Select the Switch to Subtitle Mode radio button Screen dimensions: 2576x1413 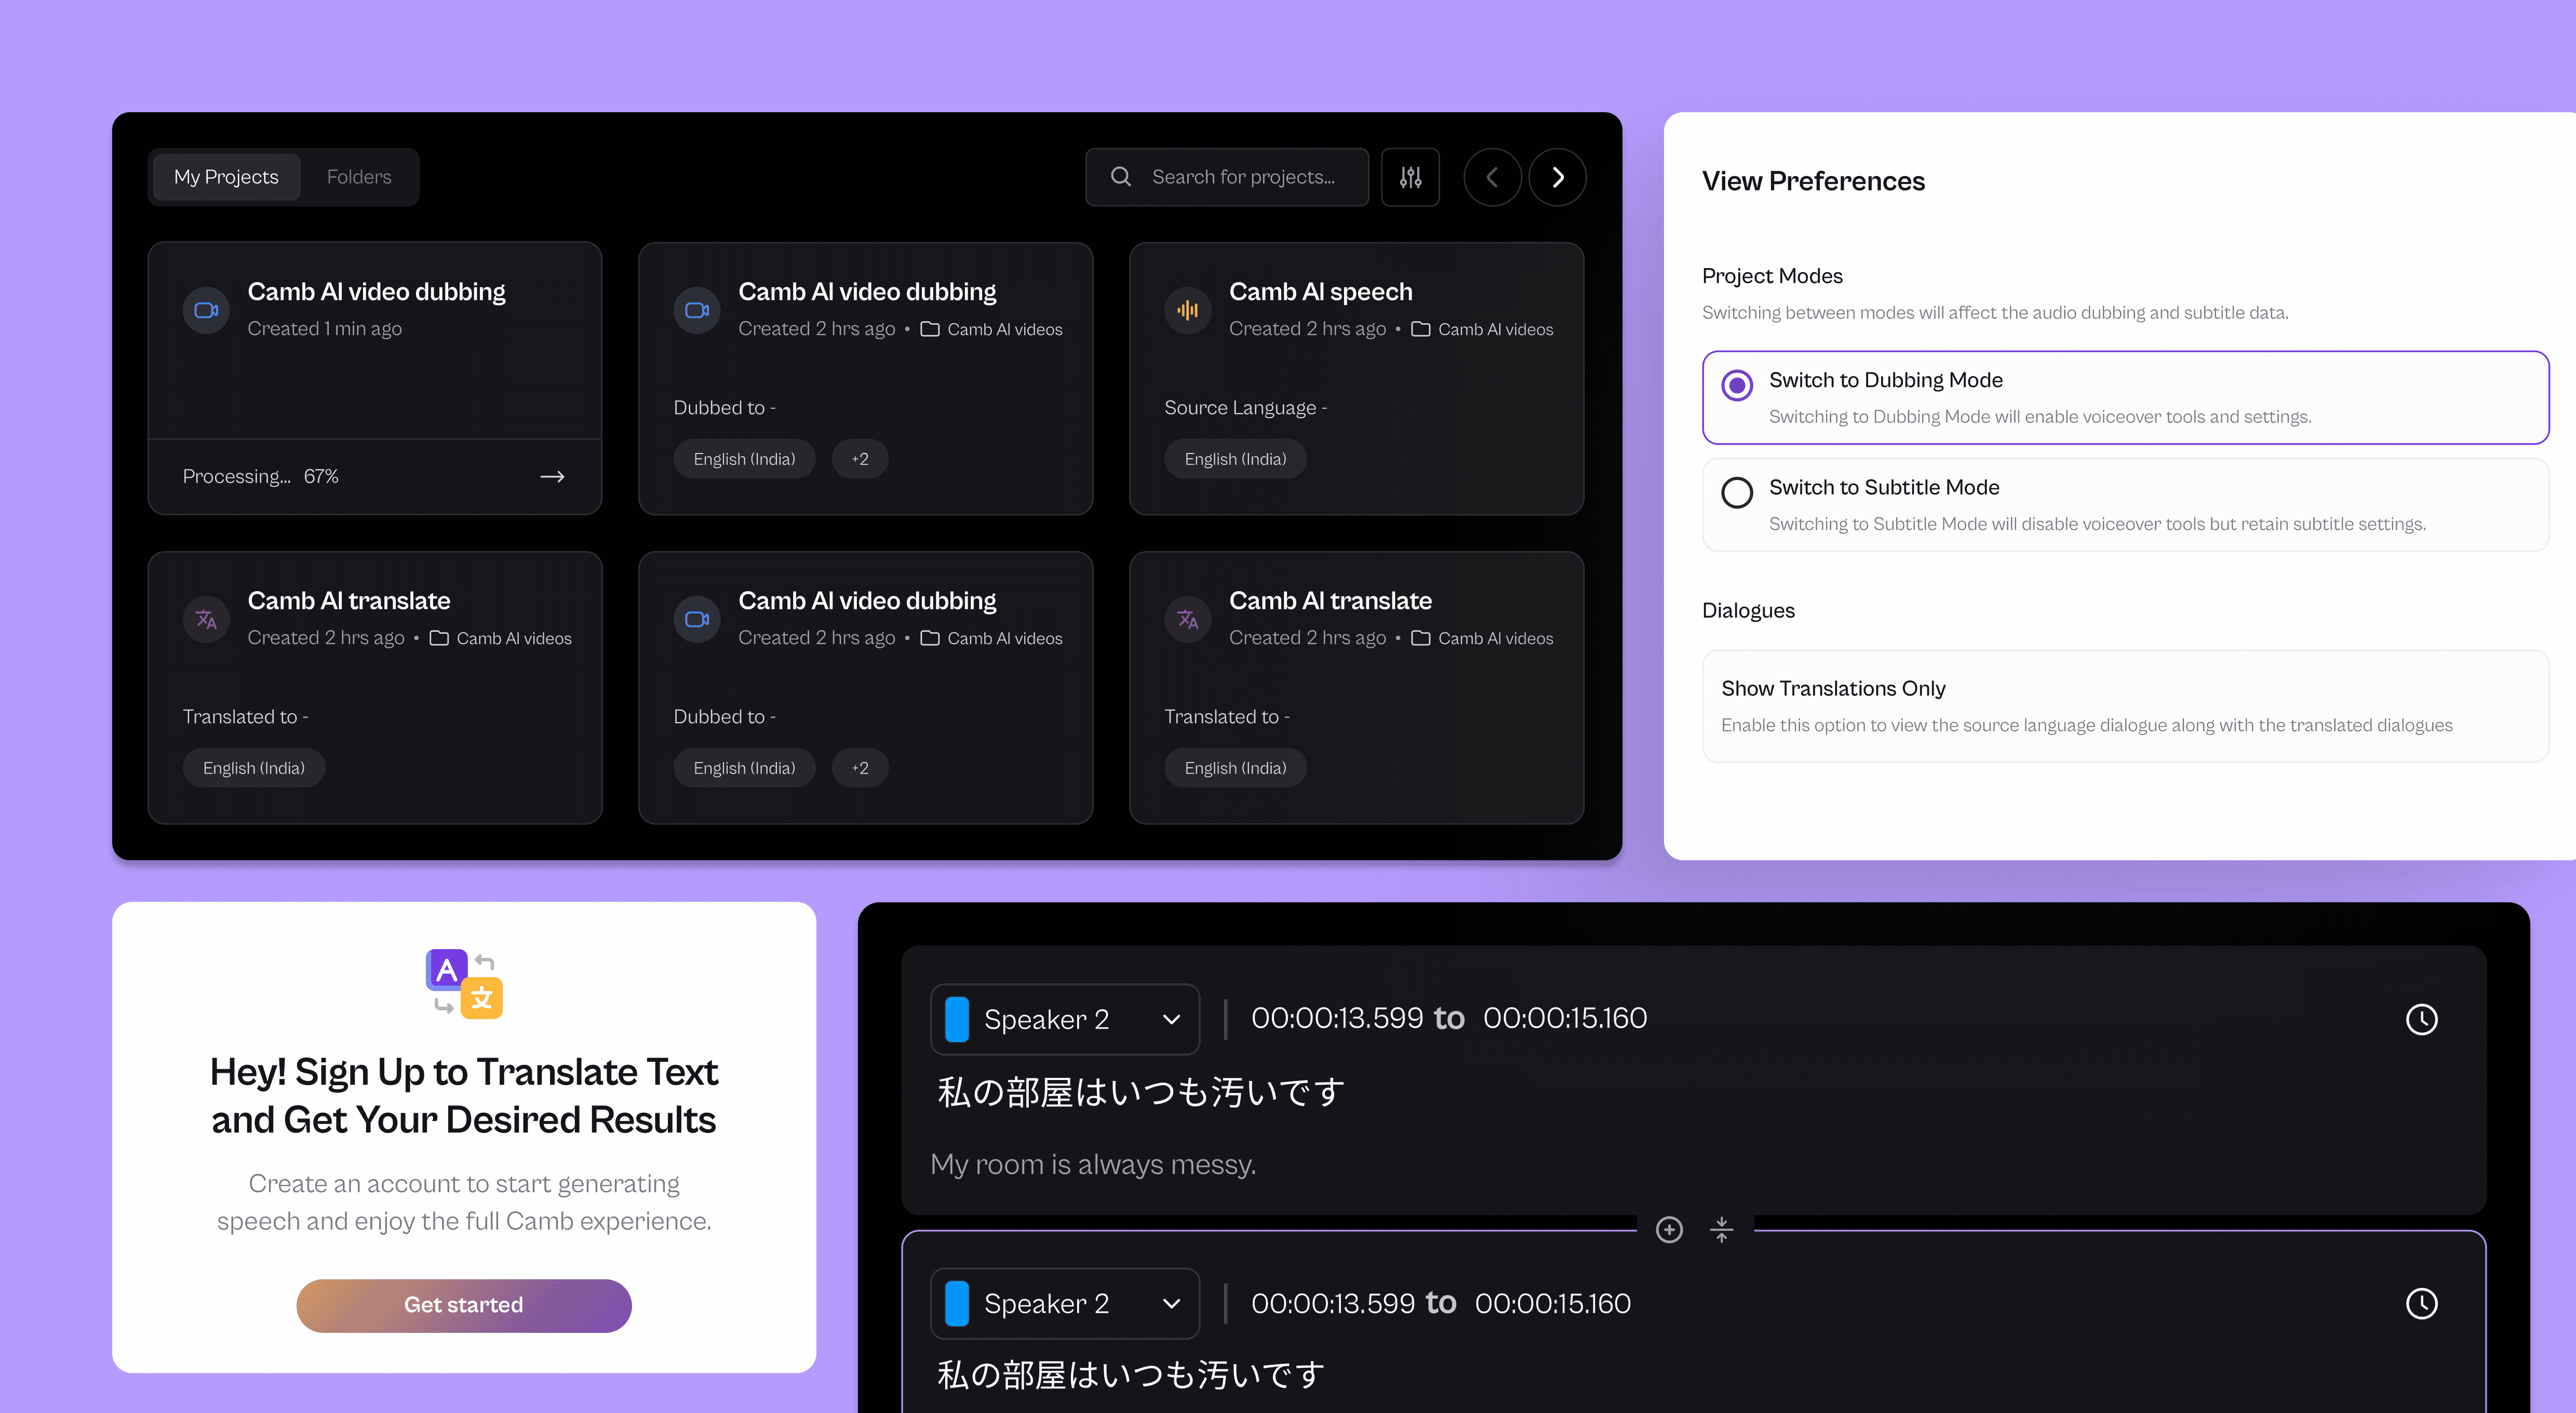pos(1737,492)
